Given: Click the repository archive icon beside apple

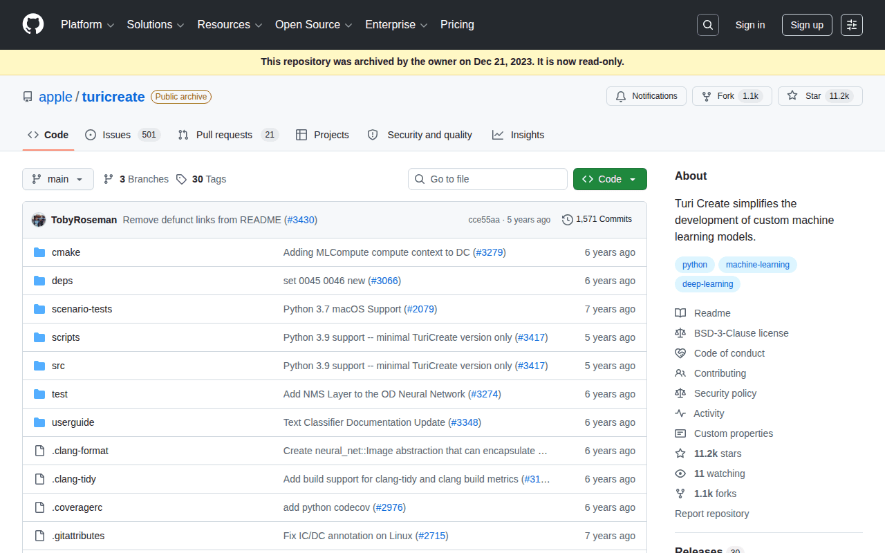Looking at the screenshot, I should click(28, 97).
